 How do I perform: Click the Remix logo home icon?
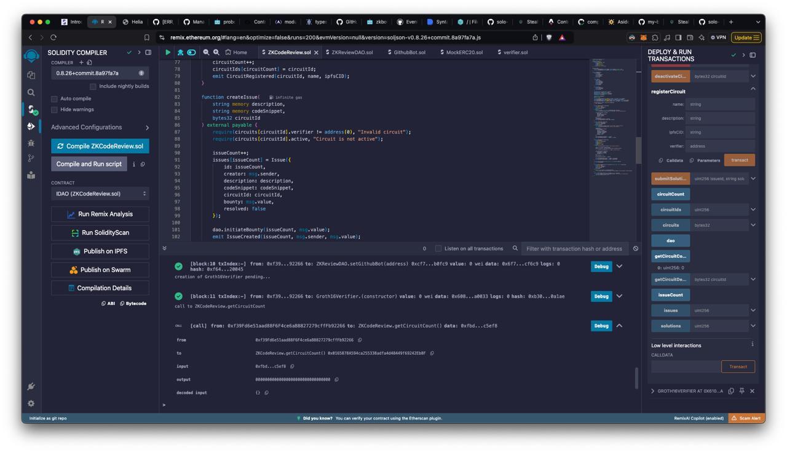click(x=31, y=56)
